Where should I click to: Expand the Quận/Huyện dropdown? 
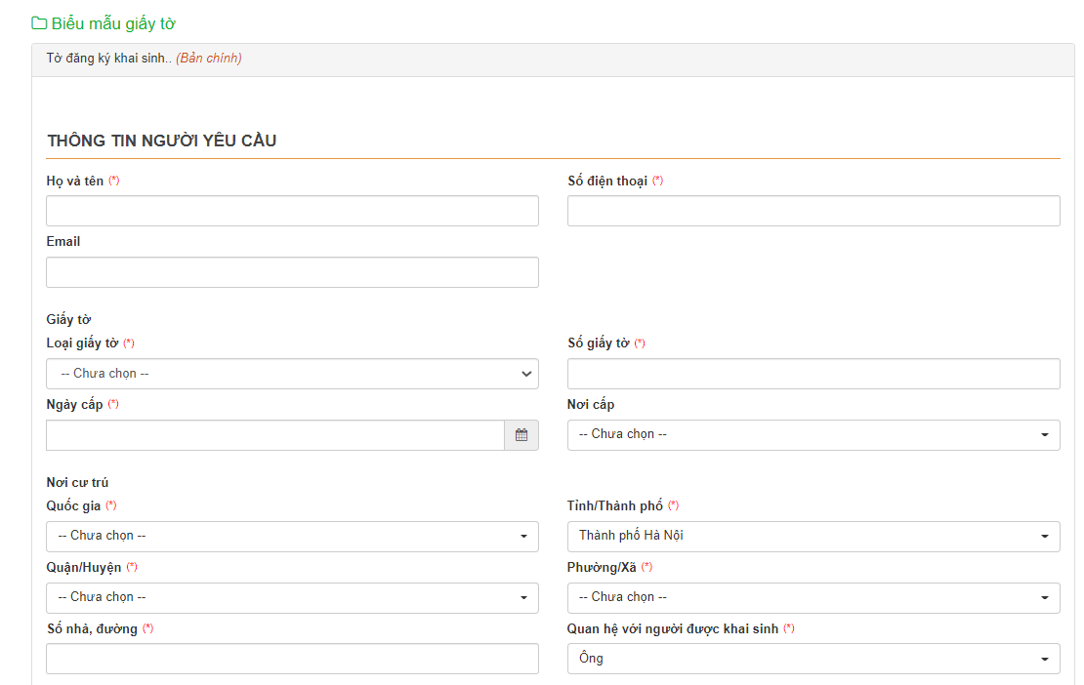pos(291,598)
